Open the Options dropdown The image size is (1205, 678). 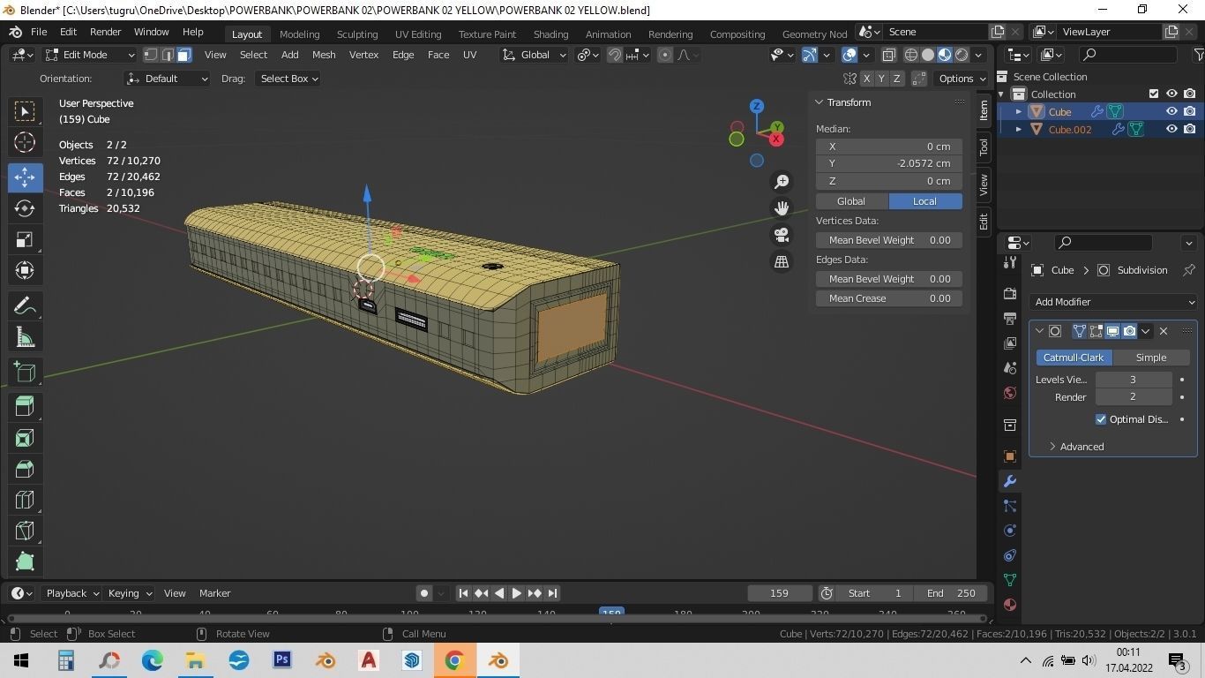962,79
